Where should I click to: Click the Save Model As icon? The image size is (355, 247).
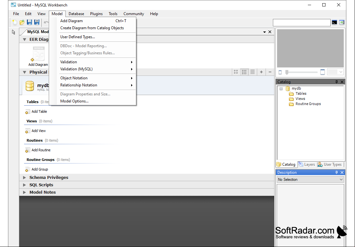37,22
